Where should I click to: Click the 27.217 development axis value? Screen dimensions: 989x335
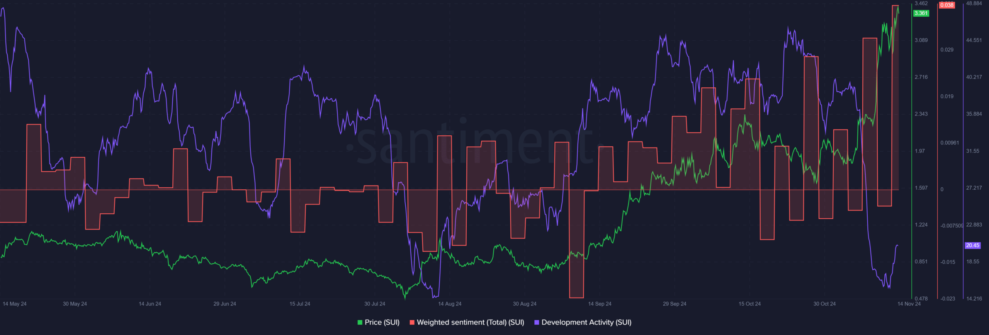(974, 188)
